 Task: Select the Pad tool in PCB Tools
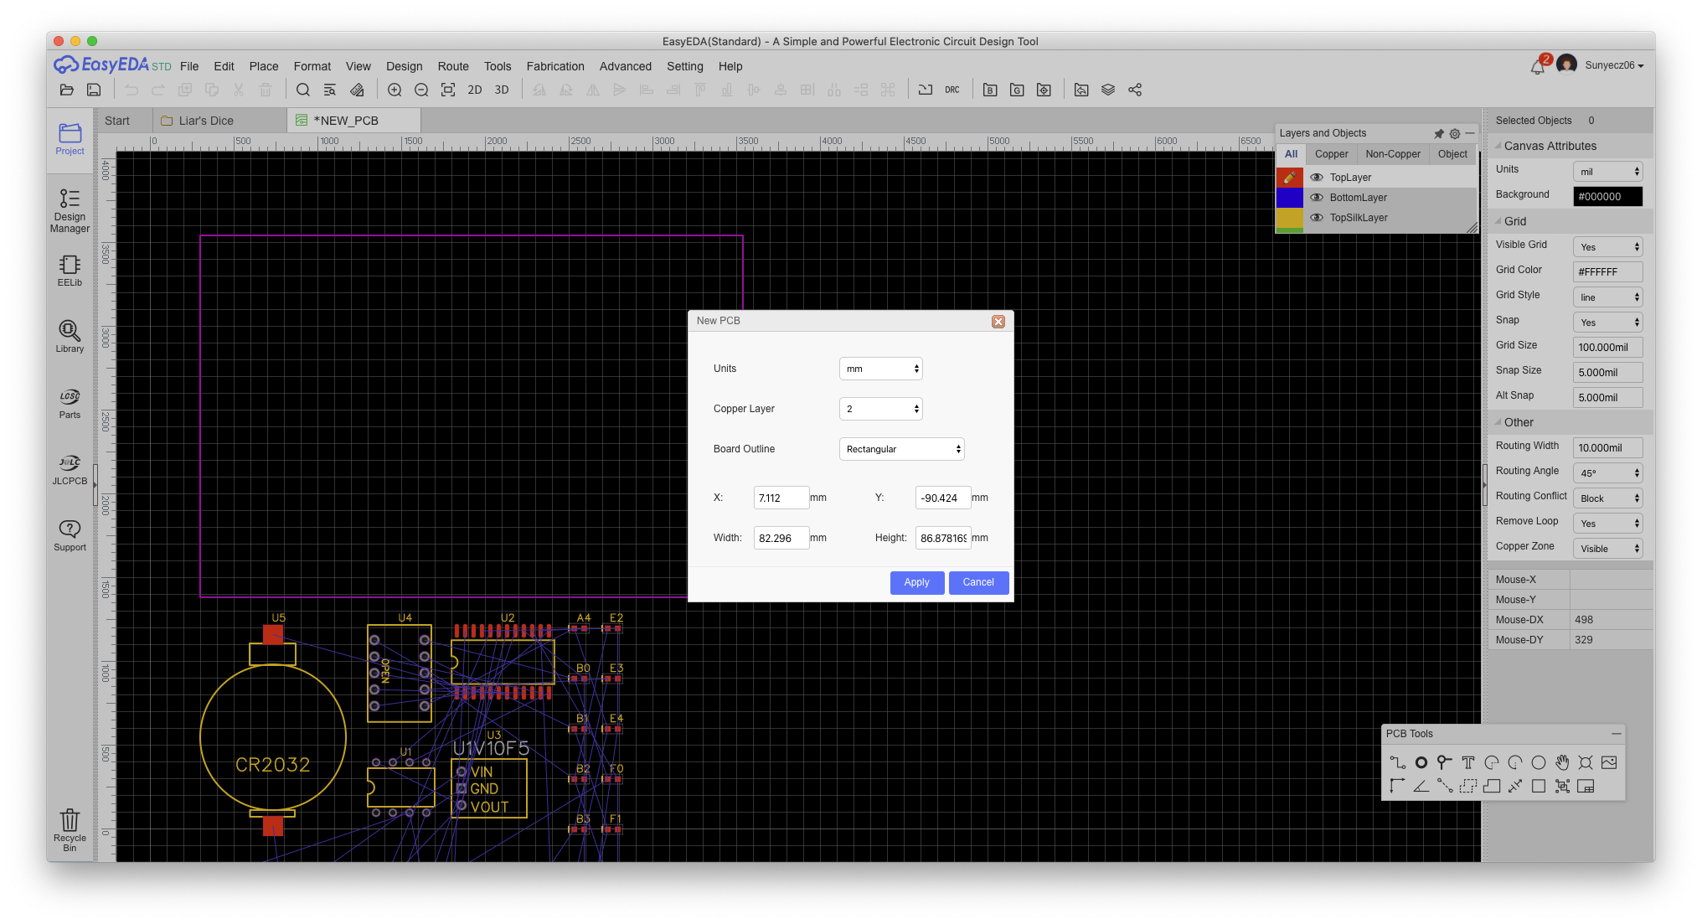1421,762
